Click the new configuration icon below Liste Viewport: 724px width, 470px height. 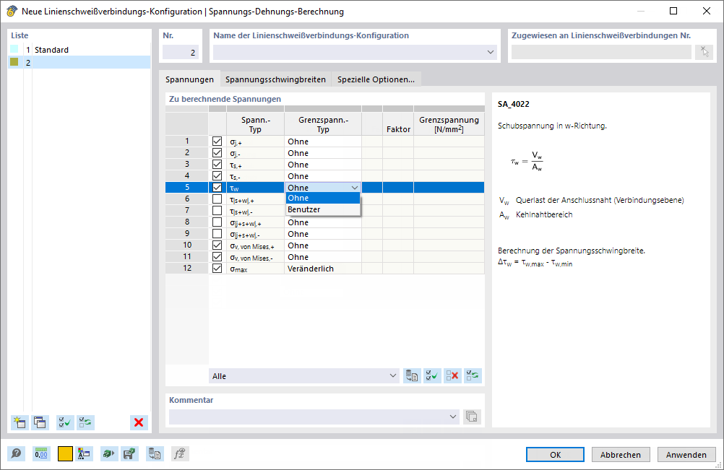(20, 422)
